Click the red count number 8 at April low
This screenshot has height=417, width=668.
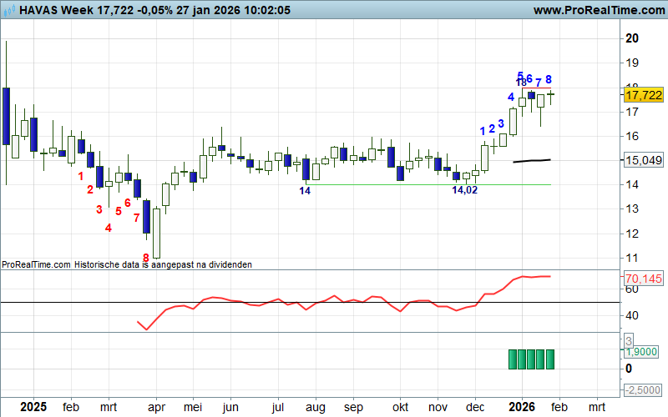pyautogui.click(x=145, y=259)
